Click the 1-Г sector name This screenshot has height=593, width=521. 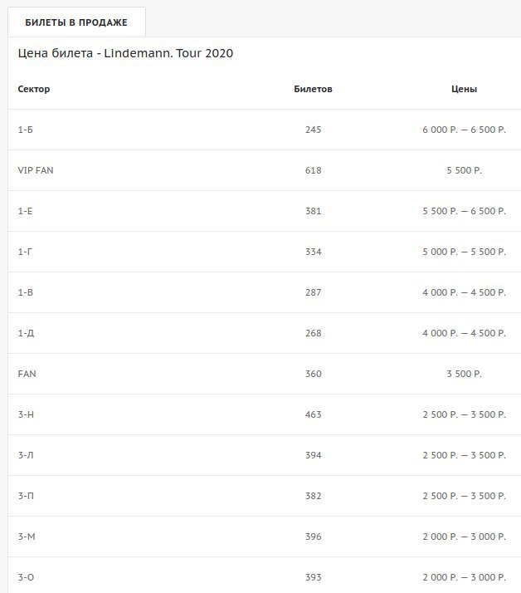(x=25, y=252)
